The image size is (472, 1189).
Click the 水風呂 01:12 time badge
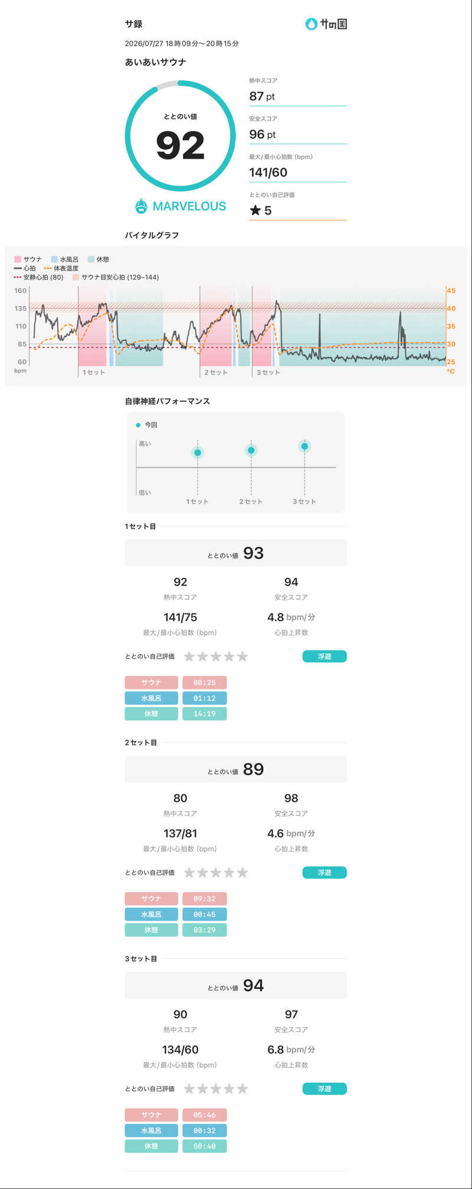(x=205, y=699)
